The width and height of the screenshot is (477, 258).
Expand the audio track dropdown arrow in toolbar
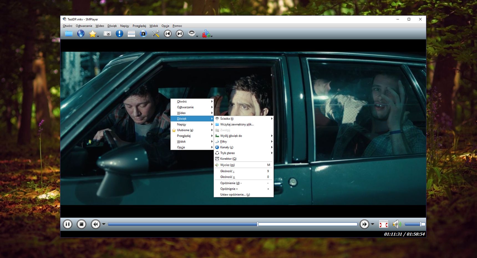(x=197, y=36)
